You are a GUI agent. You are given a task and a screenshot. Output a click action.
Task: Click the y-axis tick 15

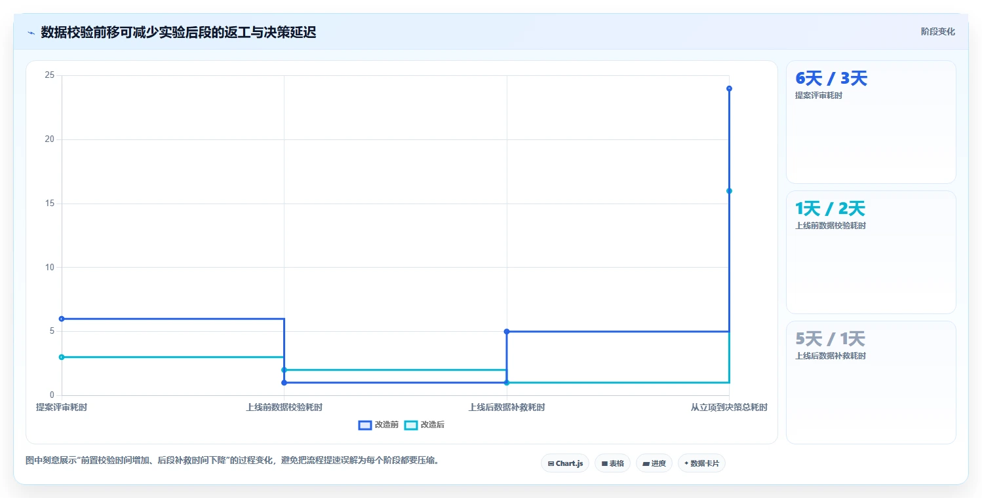[49, 204]
